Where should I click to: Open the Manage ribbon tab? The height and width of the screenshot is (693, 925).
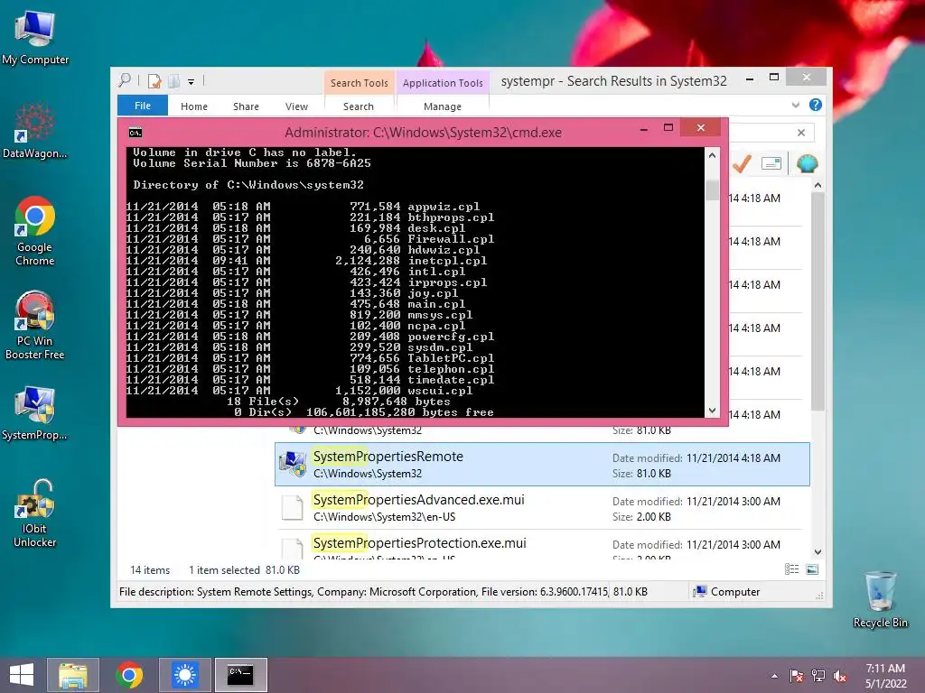click(443, 106)
